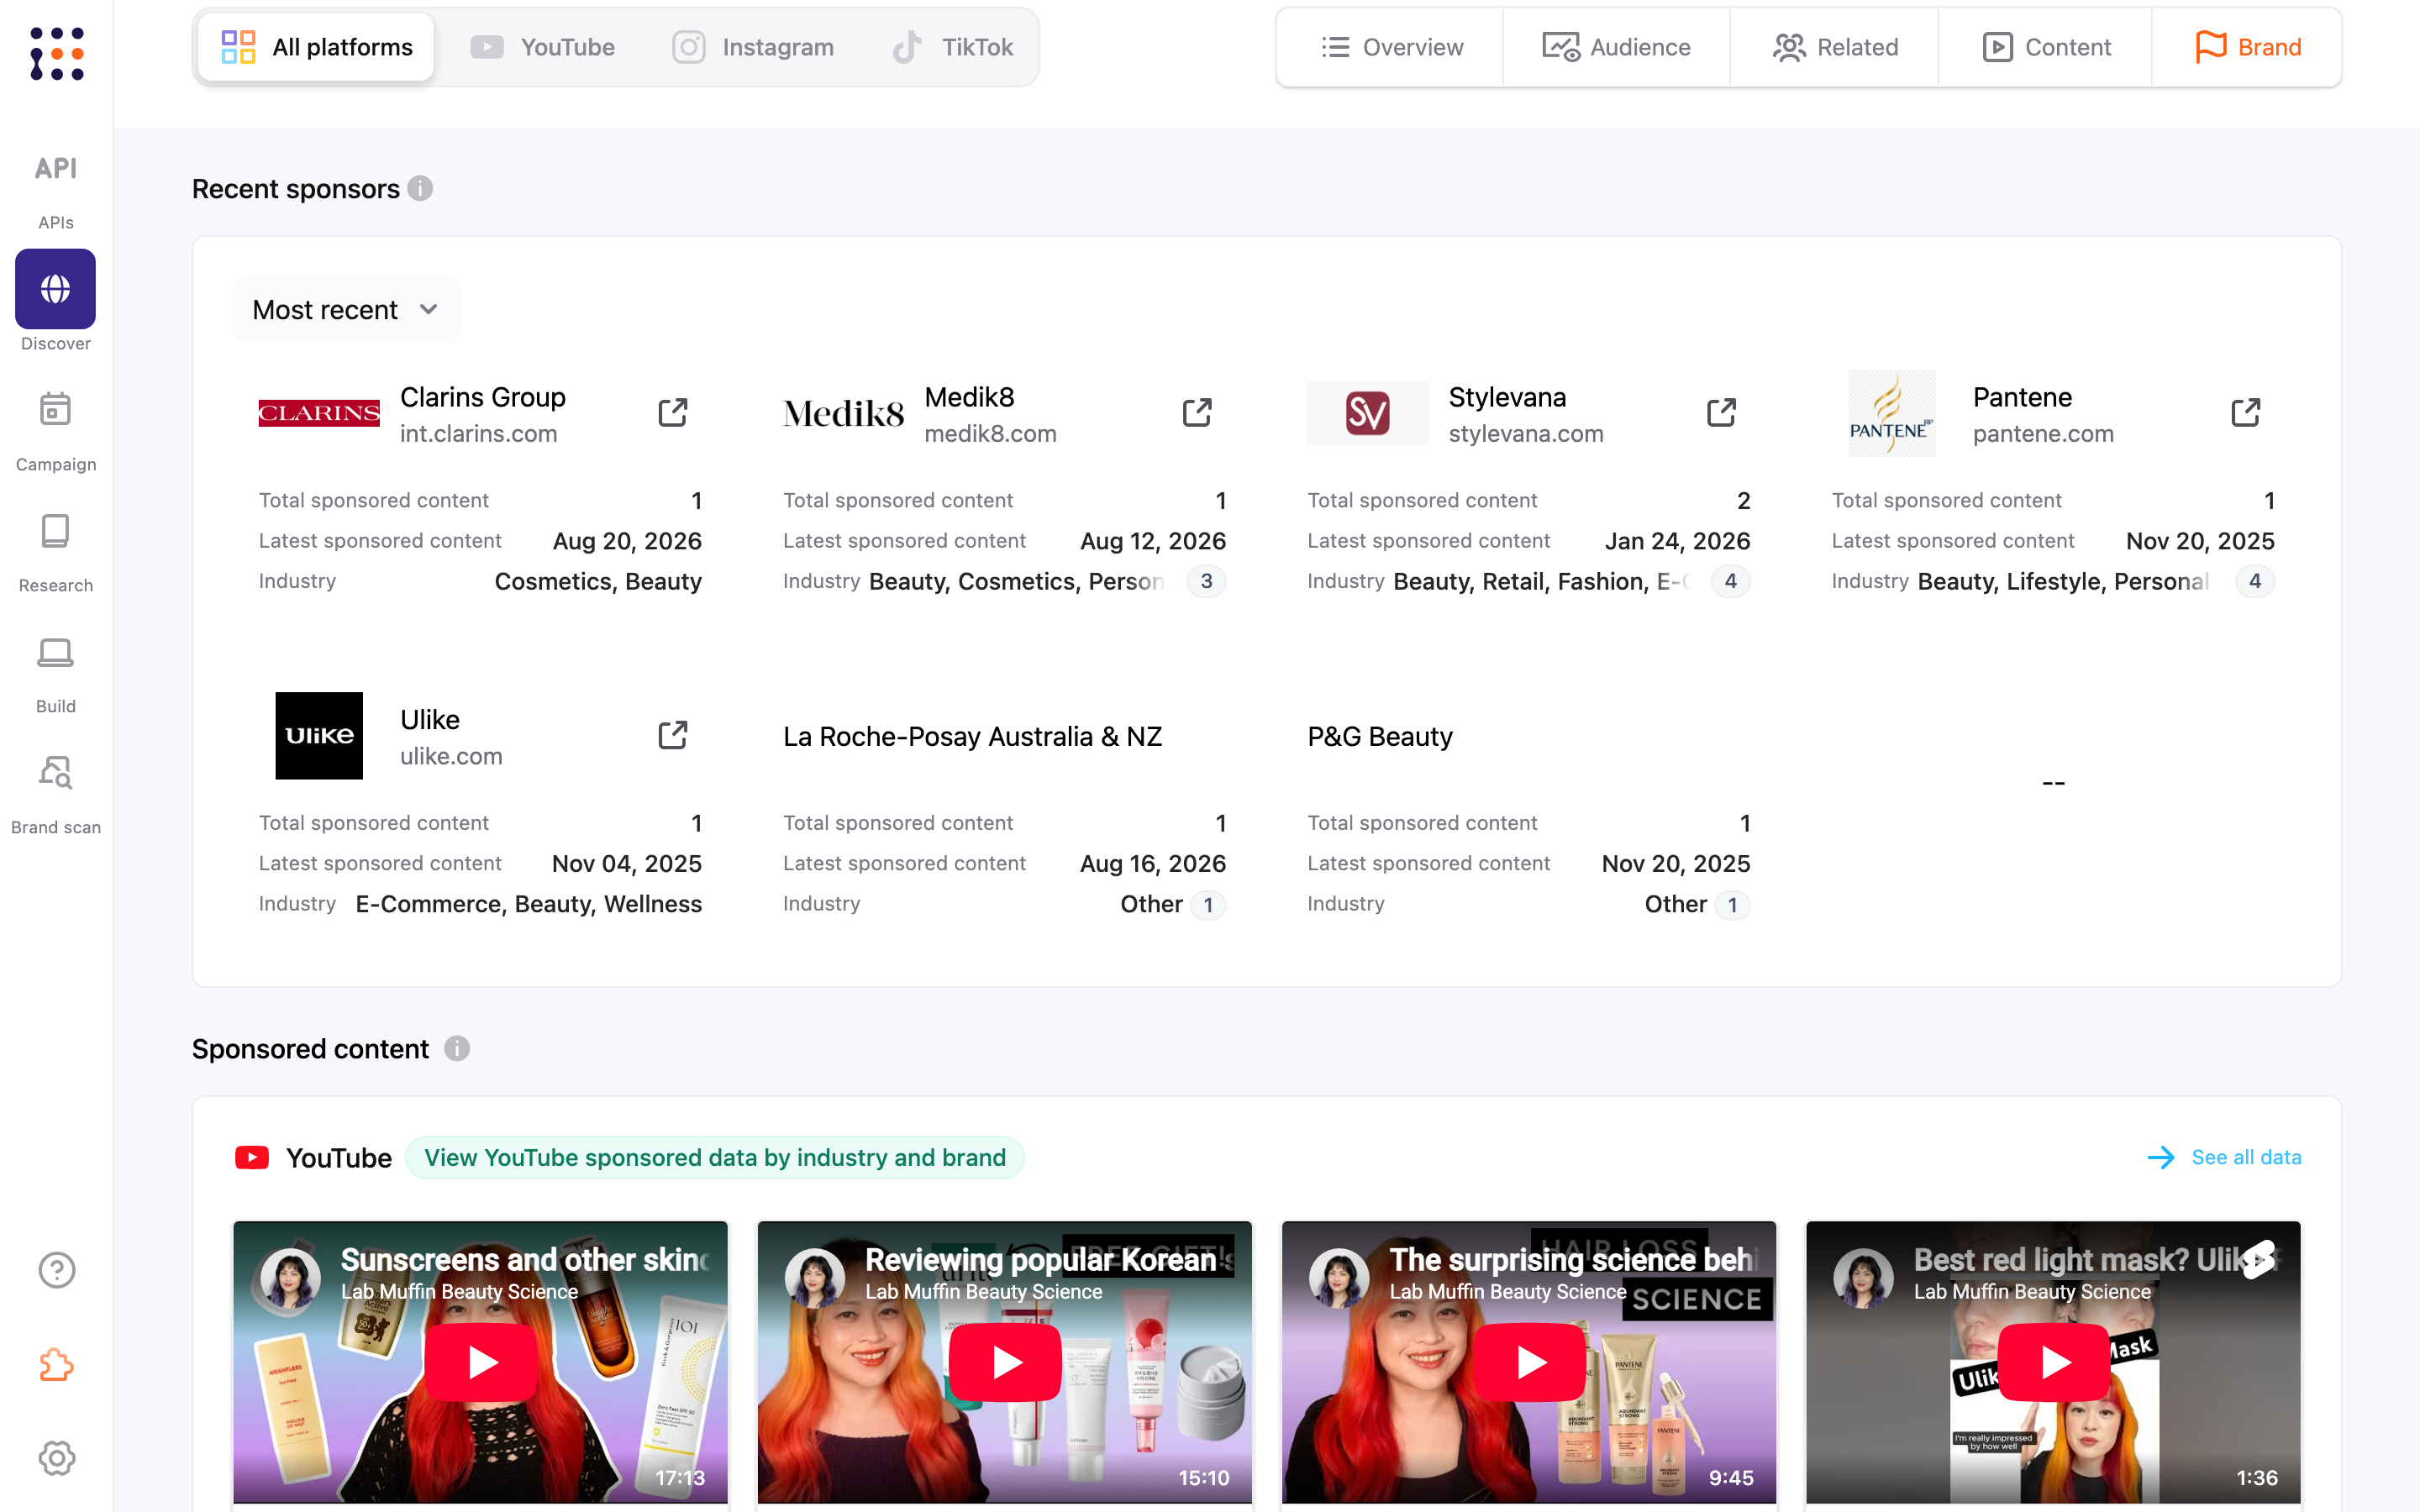Play the surprising science video thumbnail
The width and height of the screenshot is (2420, 1512).
pyautogui.click(x=1529, y=1362)
